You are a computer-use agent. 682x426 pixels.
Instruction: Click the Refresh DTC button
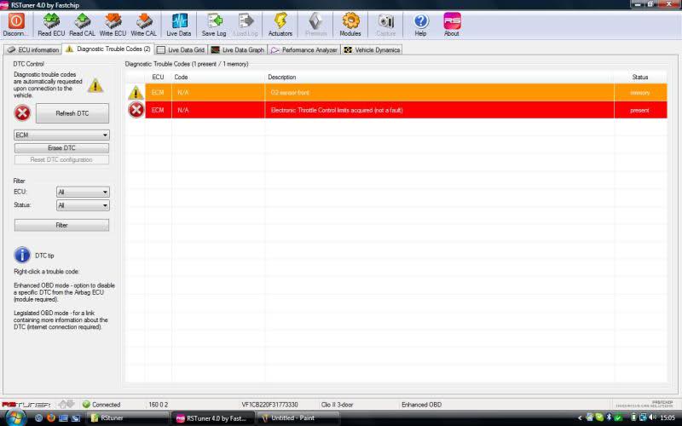tap(72, 113)
